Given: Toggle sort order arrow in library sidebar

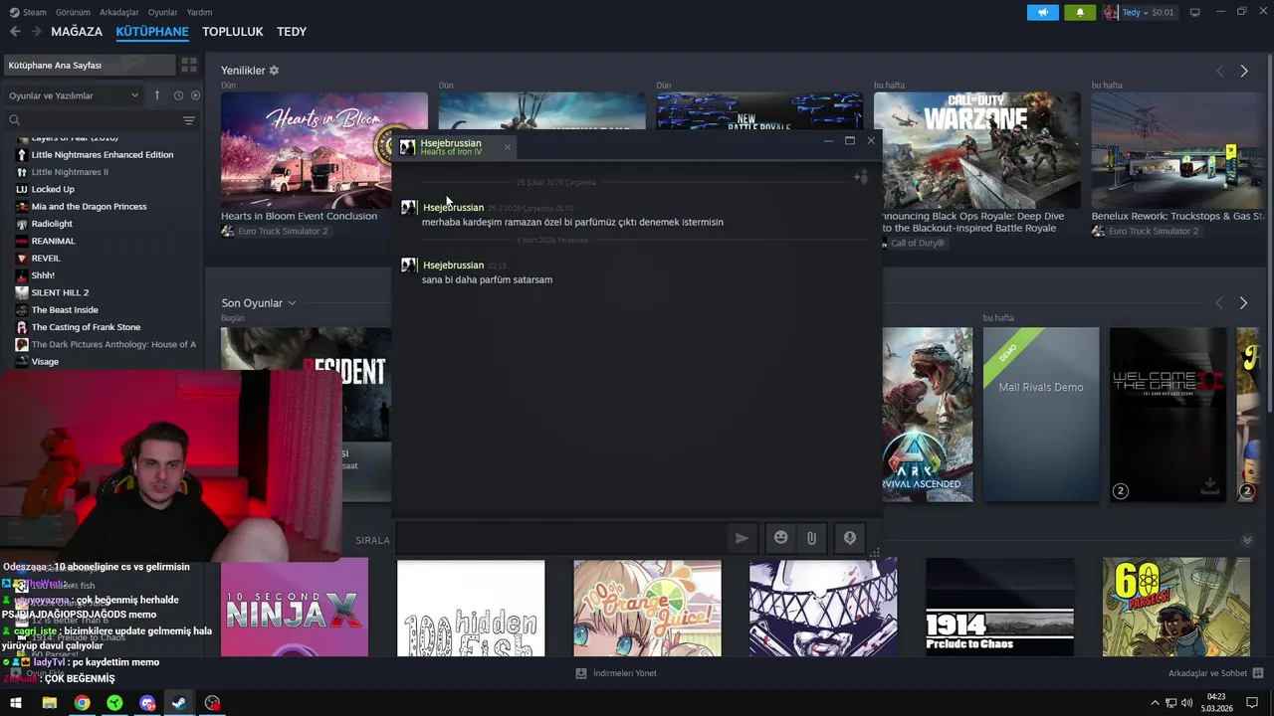Looking at the screenshot, I should [156, 95].
